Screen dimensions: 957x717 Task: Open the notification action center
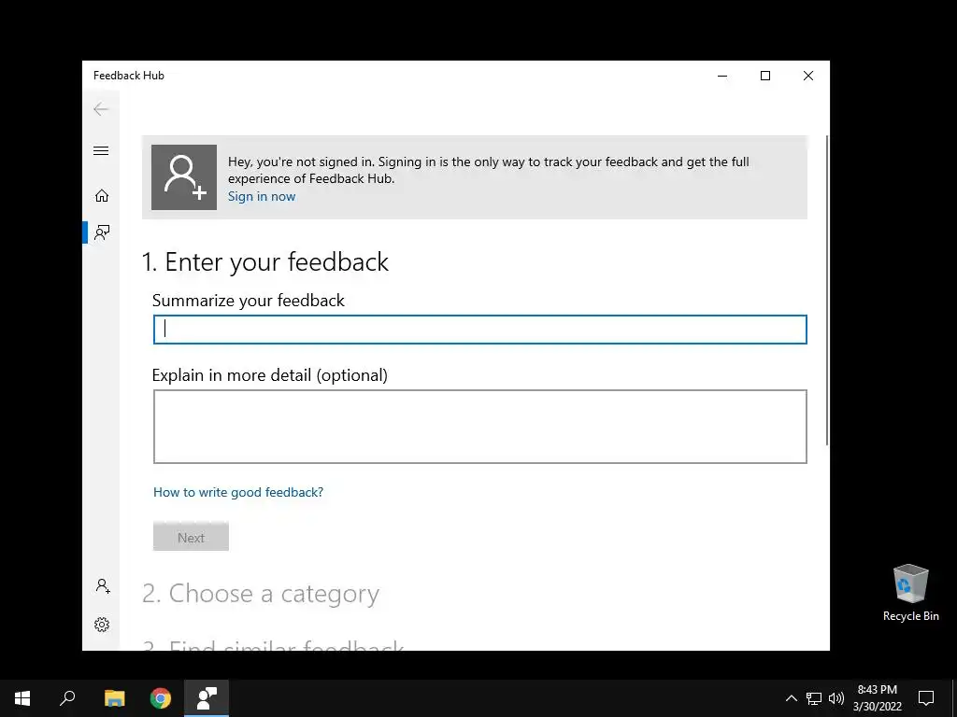pyautogui.click(x=926, y=698)
